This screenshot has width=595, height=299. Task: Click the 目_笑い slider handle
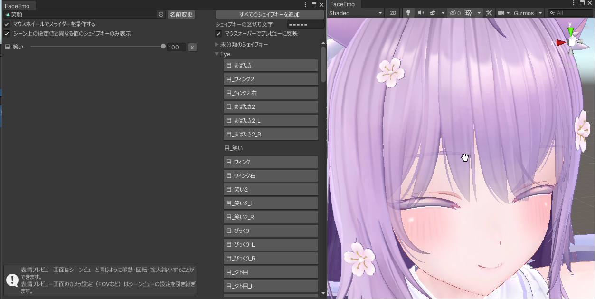point(163,47)
